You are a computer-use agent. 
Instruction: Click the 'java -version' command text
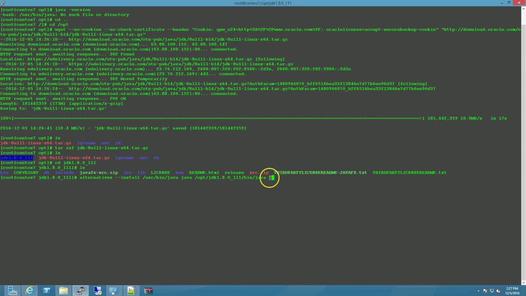73,10
